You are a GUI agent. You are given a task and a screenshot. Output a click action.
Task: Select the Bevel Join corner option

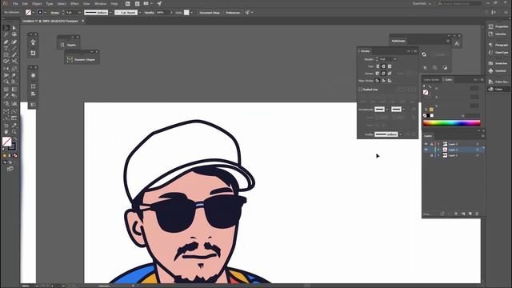(390, 74)
